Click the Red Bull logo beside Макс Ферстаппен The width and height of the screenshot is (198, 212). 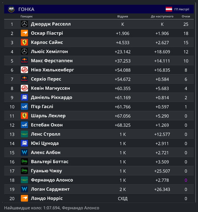(x=24, y=61)
